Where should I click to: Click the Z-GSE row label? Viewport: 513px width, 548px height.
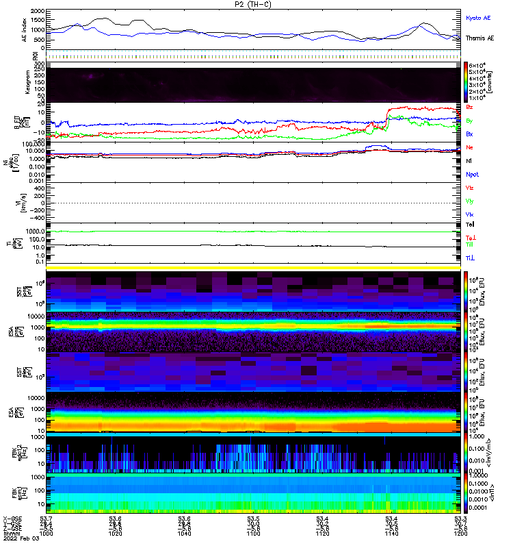pyautogui.click(x=12, y=529)
